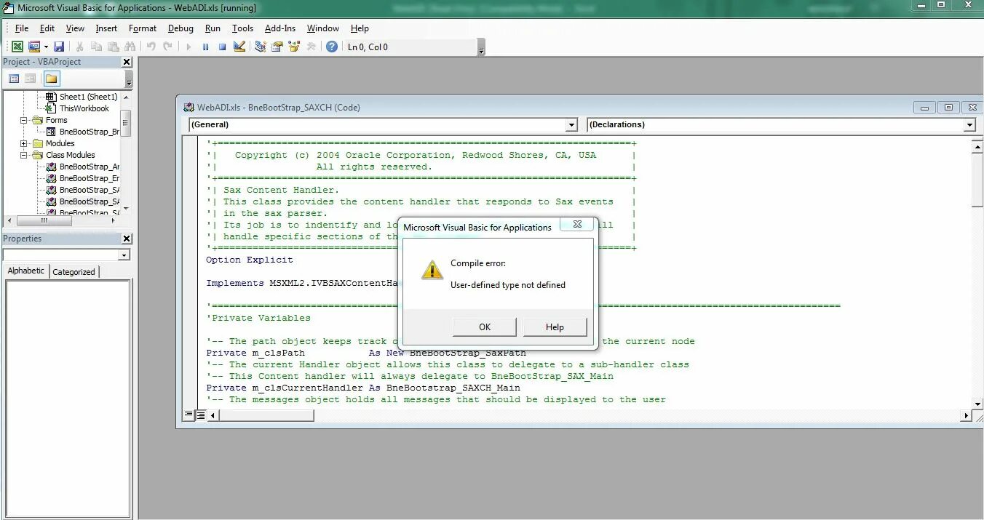Screen dimensions: 984x520
Task: Open the Help menu
Action: tap(360, 28)
